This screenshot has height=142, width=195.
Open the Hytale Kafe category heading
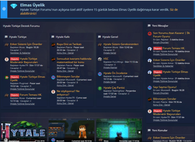tap(63, 37)
